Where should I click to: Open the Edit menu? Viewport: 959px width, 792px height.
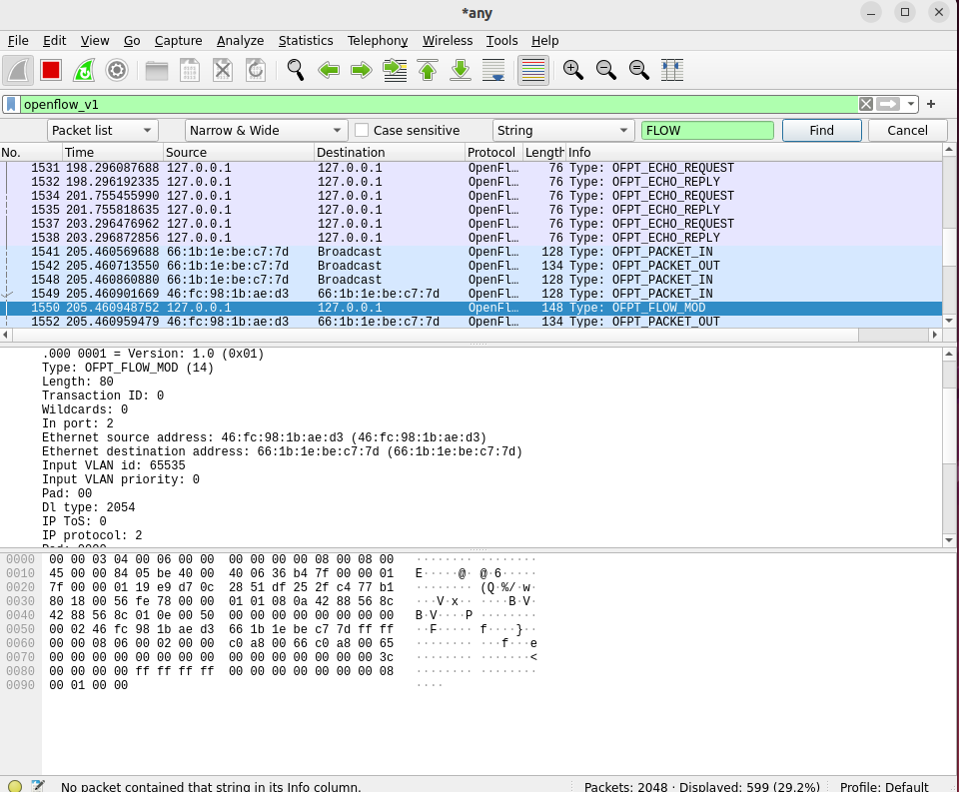point(54,40)
